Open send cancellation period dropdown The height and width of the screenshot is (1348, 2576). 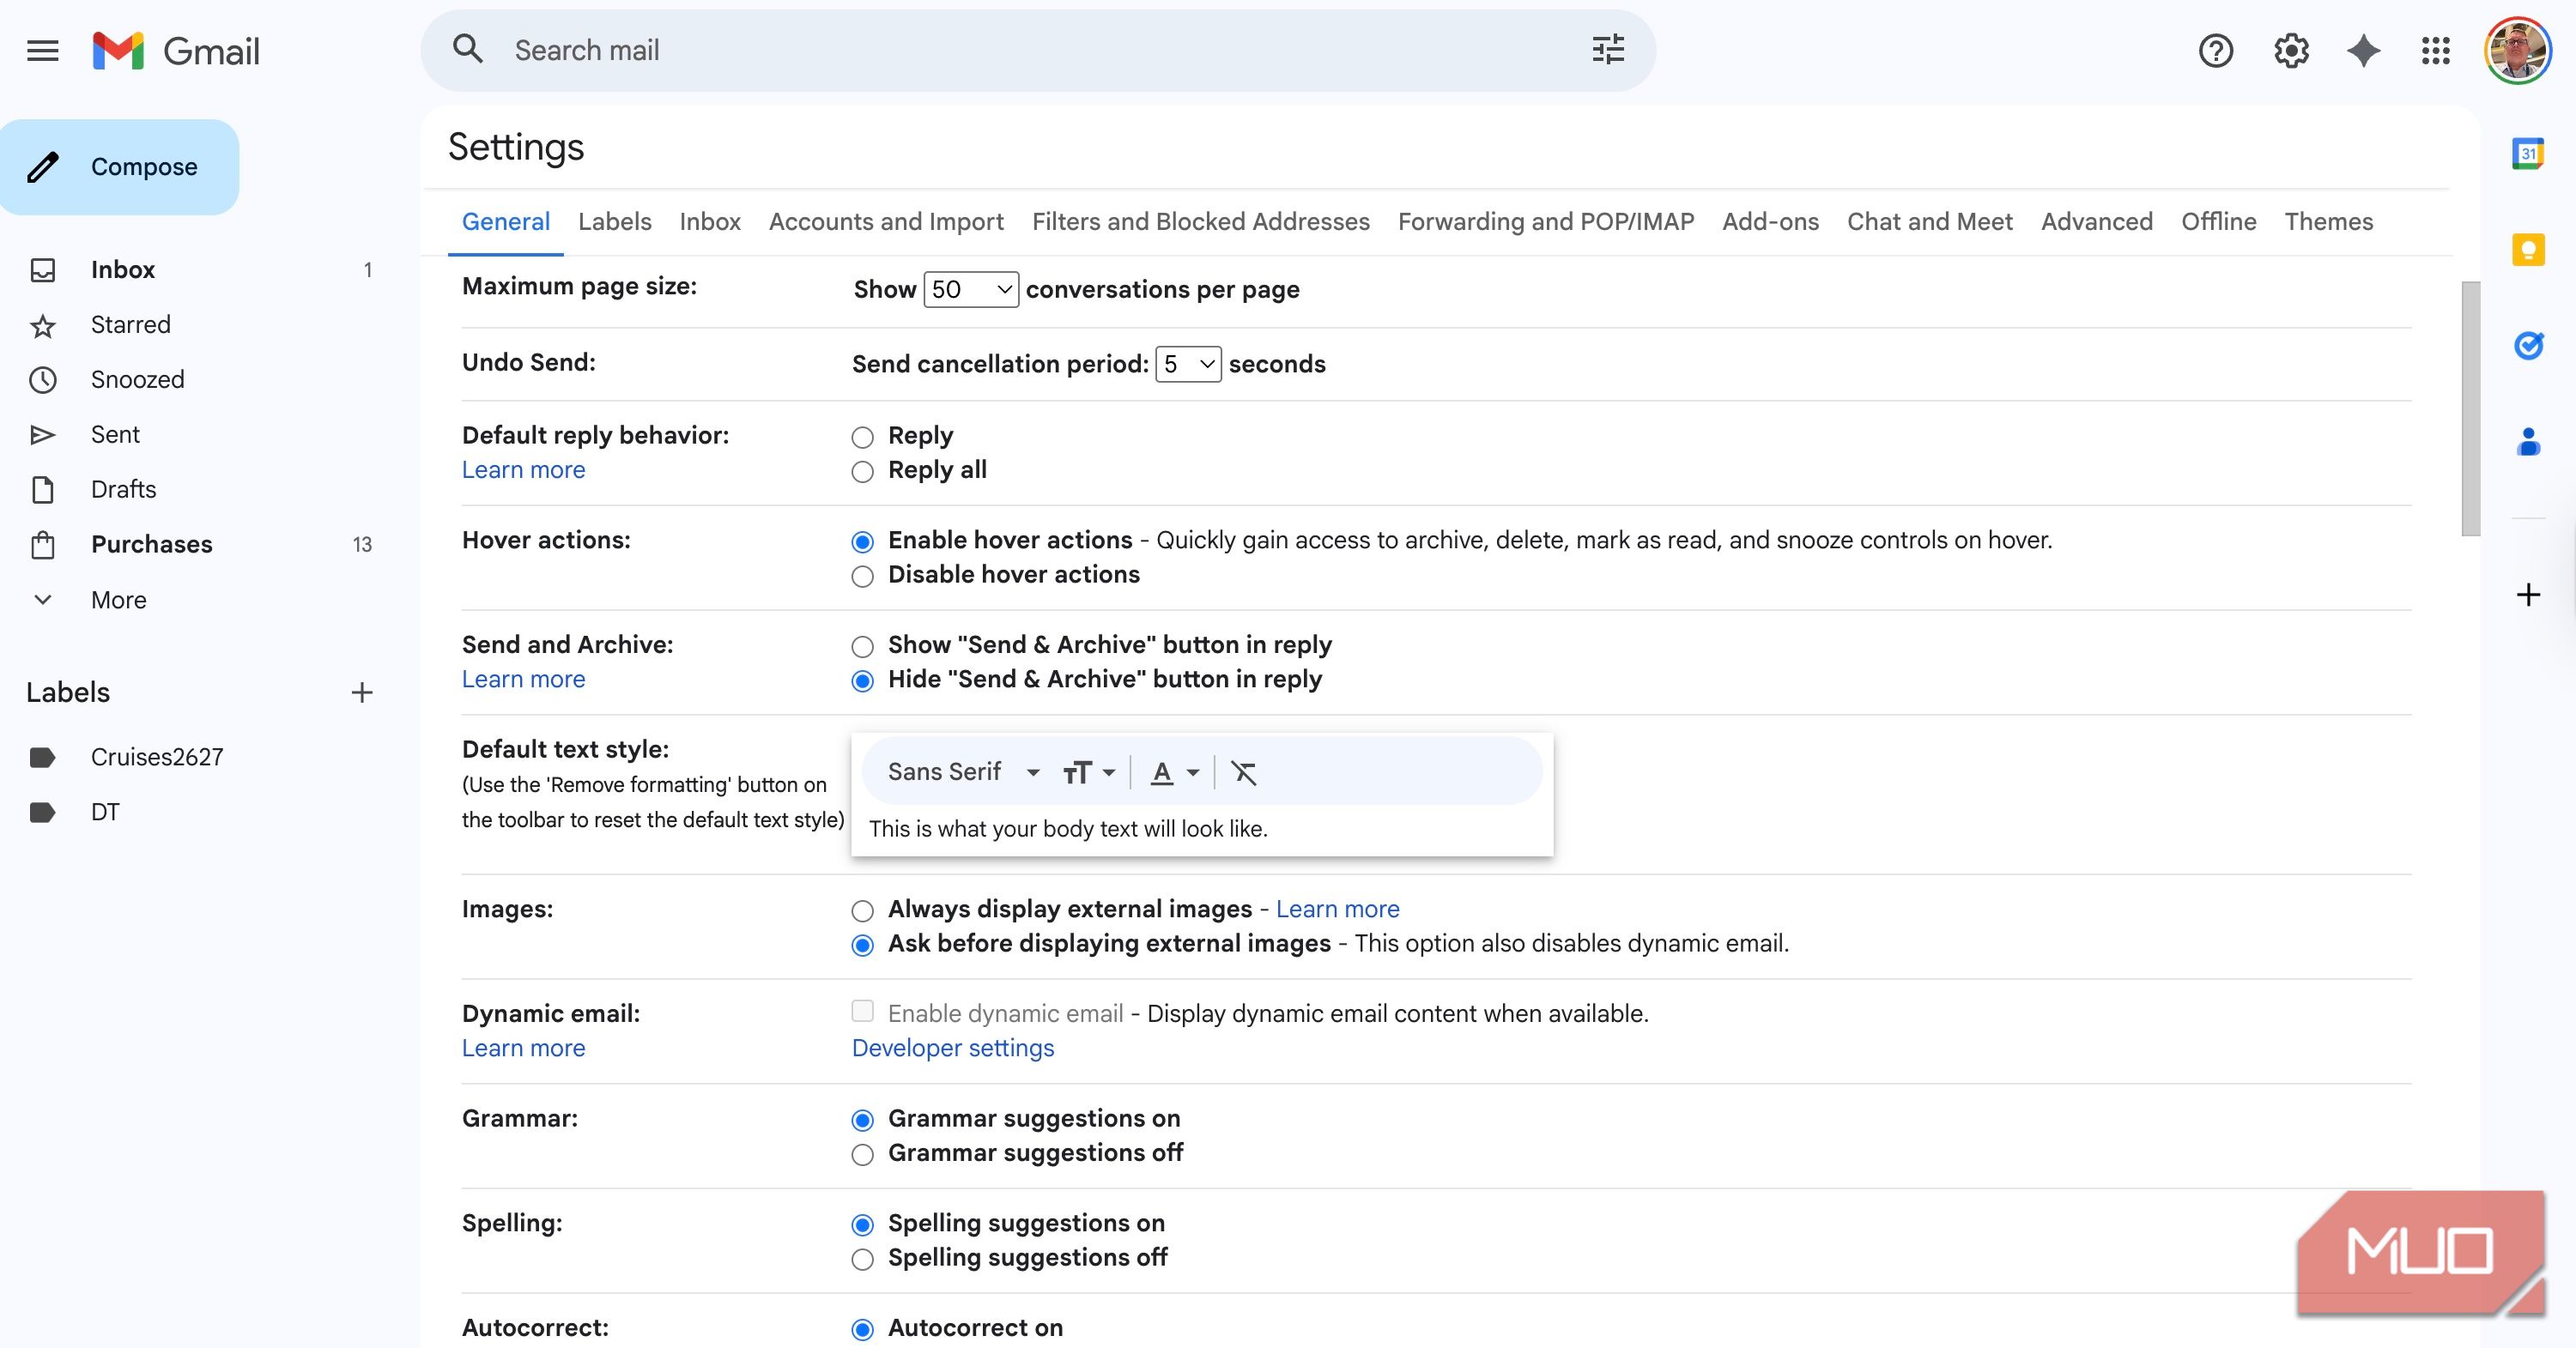(1187, 365)
